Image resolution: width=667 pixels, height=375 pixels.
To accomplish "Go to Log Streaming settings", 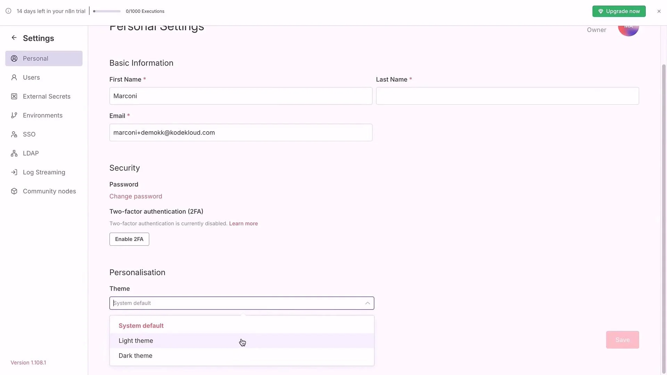I will (x=44, y=172).
